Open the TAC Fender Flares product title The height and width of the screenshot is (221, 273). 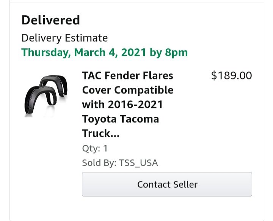(128, 105)
